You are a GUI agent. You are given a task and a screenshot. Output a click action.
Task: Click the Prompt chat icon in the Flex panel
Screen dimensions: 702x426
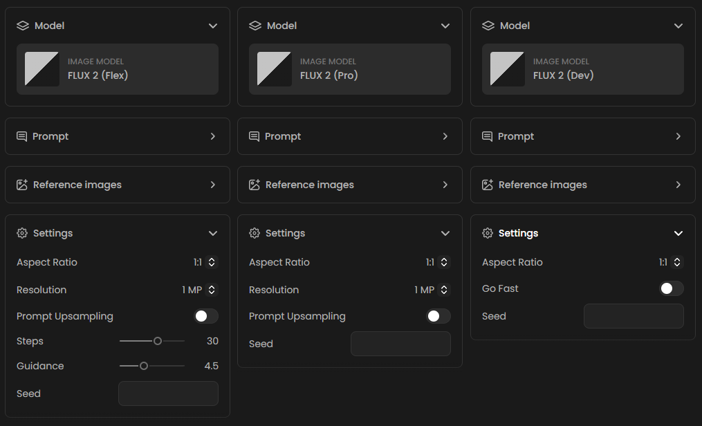tap(22, 136)
